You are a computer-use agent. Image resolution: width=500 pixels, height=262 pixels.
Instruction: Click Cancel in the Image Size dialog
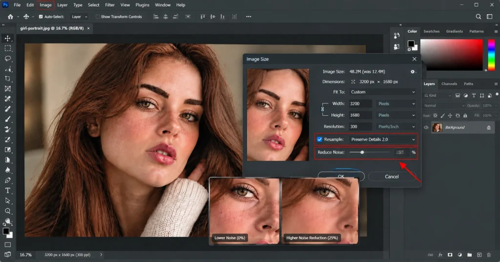[x=392, y=177]
